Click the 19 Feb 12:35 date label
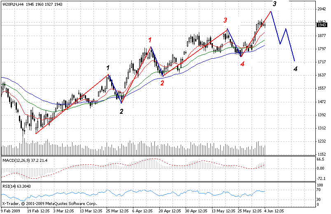The image size is (331, 214). (x=38, y=211)
